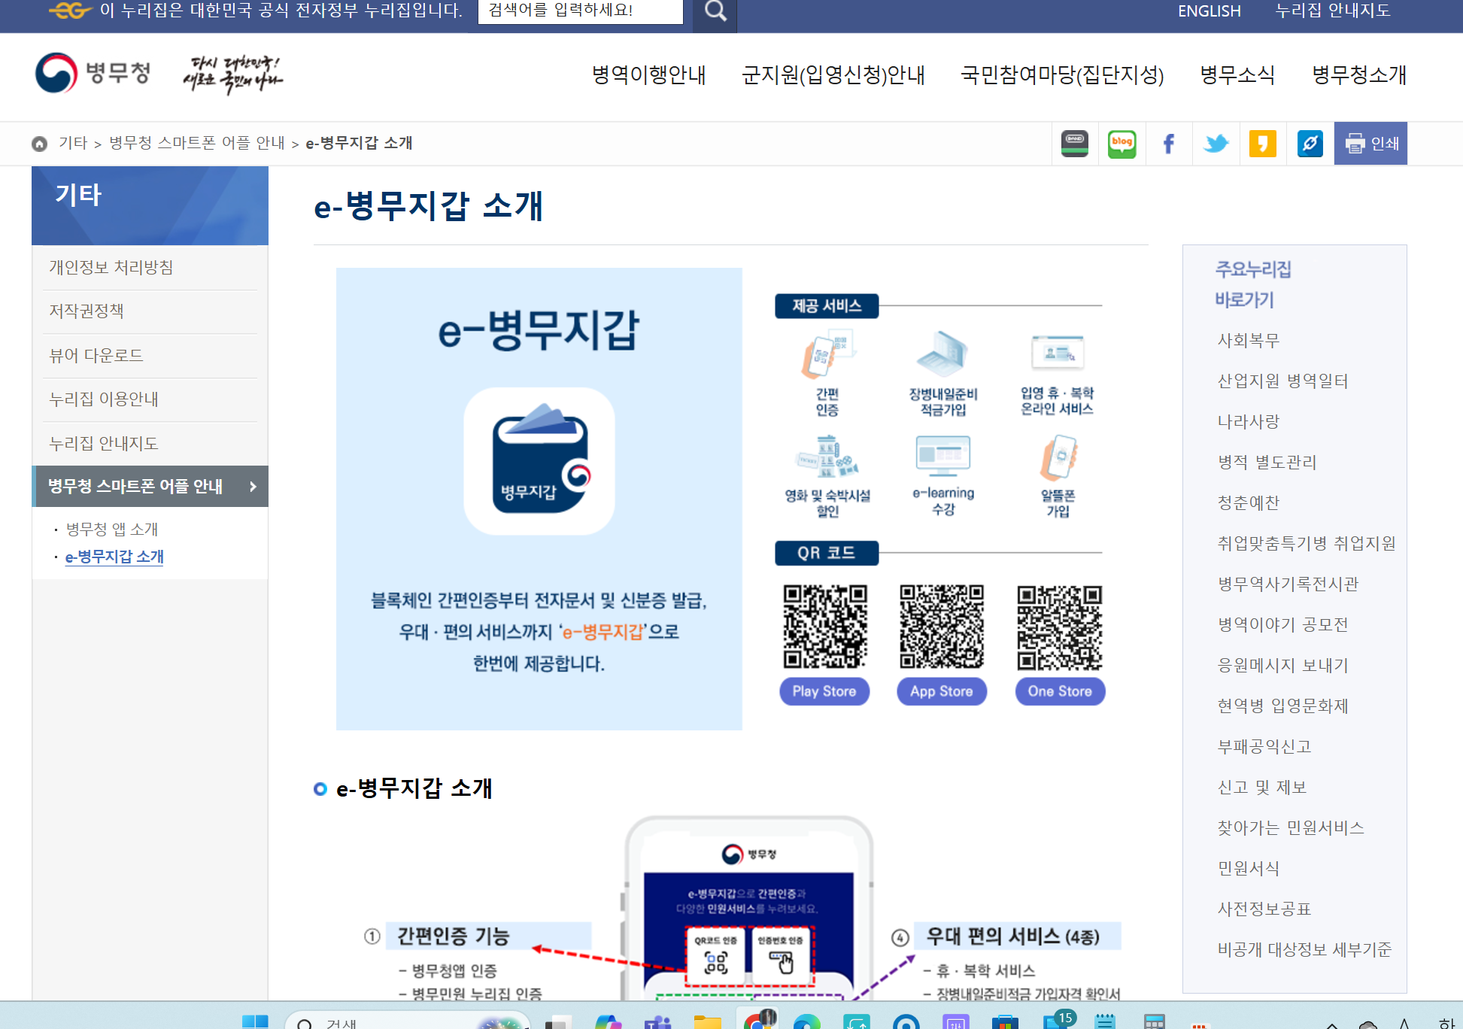1463x1029 pixels.
Task: Focus the 검색어를 입력하세요 search field
Action: coord(580,11)
